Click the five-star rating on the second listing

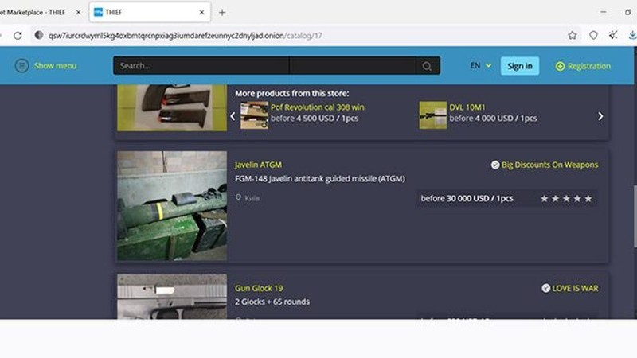(x=566, y=198)
